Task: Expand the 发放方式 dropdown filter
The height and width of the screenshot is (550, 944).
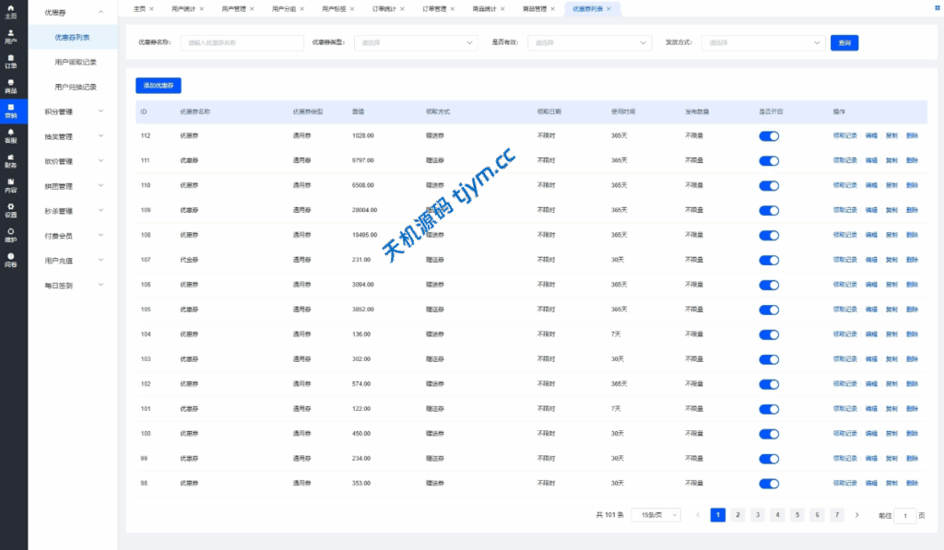Action: click(762, 42)
